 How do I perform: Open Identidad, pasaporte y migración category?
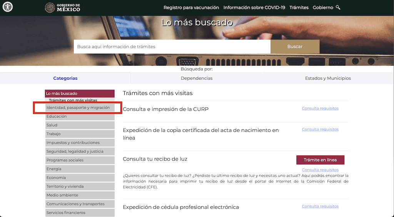point(80,107)
